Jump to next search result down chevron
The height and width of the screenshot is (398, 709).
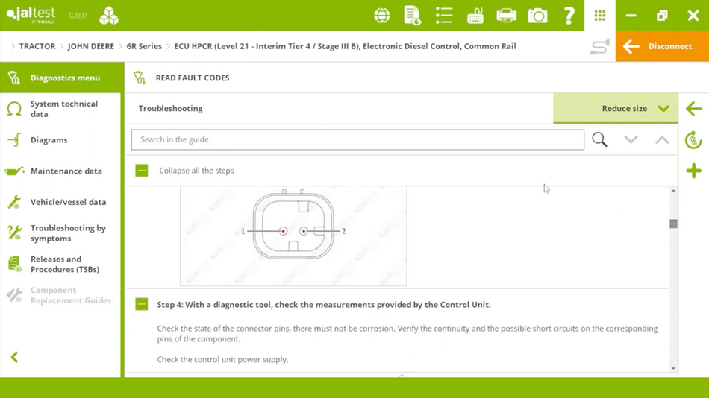(631, 139)
